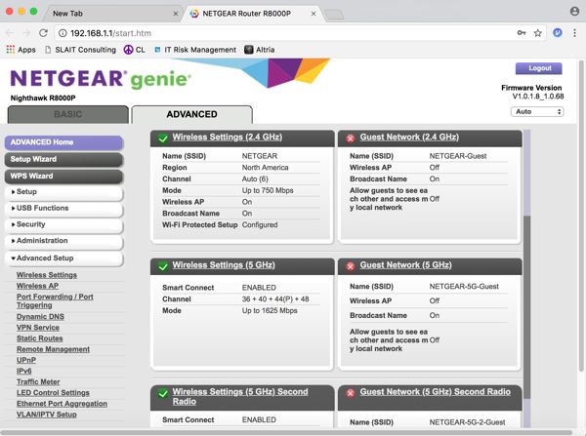The width and height of the screenshot is (586, 436).
Task: Expand the USB Functions section
Action: pos(63,209)
